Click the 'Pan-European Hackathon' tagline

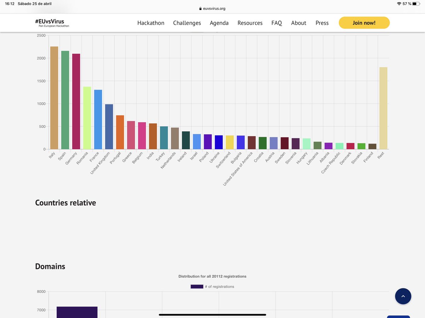click(54, 26)
